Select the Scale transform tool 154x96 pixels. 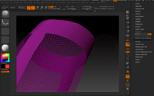pyautogui.click(x=41, y=8)
